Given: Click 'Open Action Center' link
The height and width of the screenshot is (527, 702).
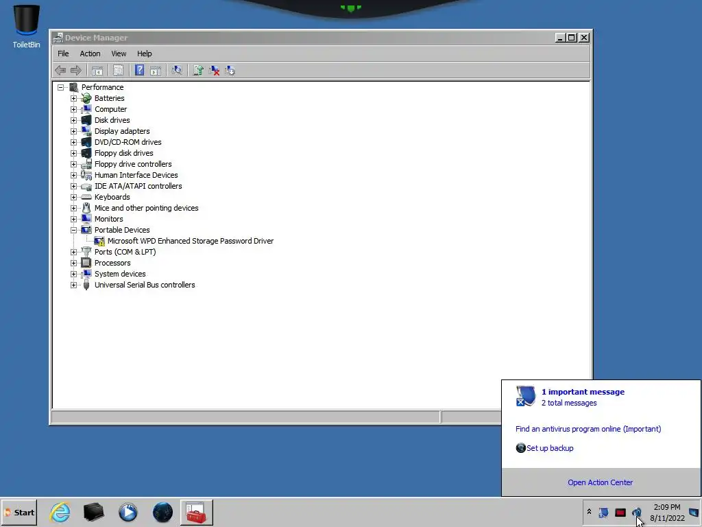Looking at the screenshot, I should click(600, 482).
